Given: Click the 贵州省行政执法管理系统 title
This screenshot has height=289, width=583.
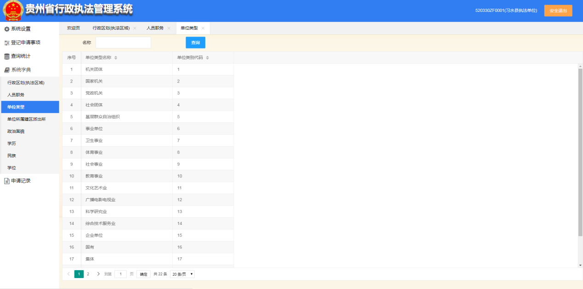Looking at the screenshot, I should coord(79,9).
